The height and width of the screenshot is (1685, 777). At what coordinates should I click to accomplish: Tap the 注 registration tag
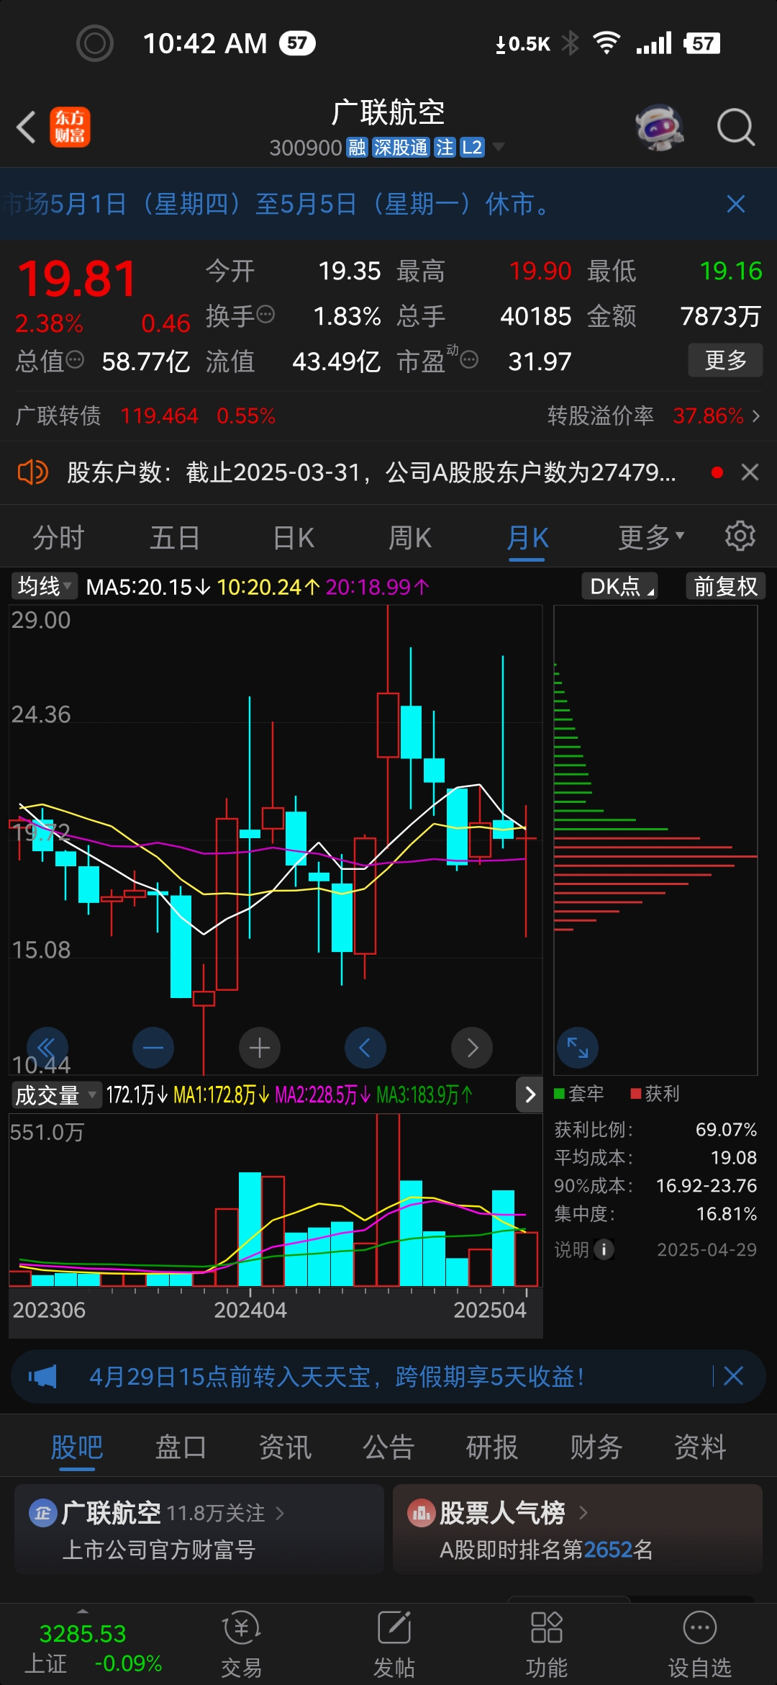[445, 148]
